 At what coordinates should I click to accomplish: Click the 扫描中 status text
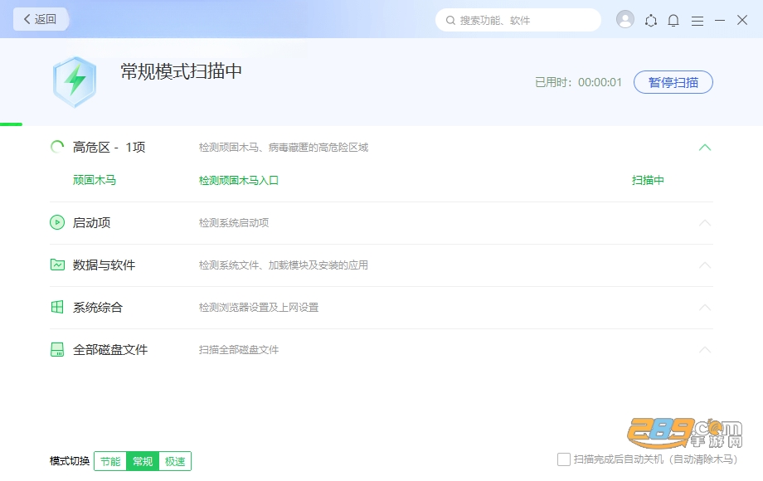point(648,180)
